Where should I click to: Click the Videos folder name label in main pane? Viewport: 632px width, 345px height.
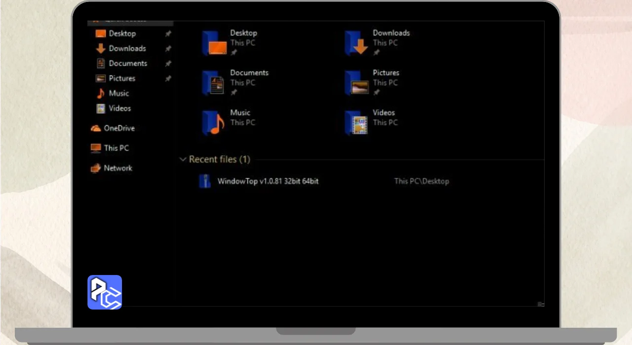click(384, 113)
